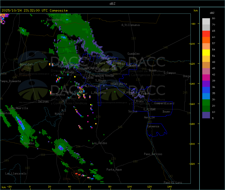Click the Nihuil location label
225x190 pixels.
click(x=59, y=114)
